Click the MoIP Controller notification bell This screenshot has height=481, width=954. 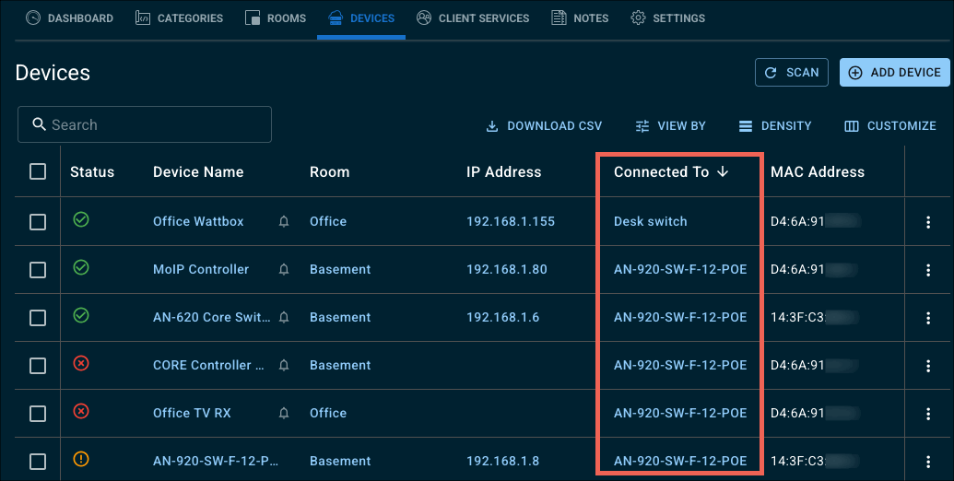pyautogui.click(x=284, y=269)
